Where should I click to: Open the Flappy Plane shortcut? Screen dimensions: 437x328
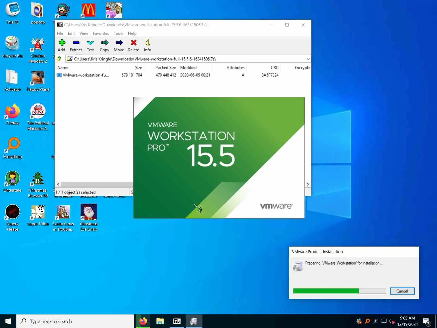38,81
